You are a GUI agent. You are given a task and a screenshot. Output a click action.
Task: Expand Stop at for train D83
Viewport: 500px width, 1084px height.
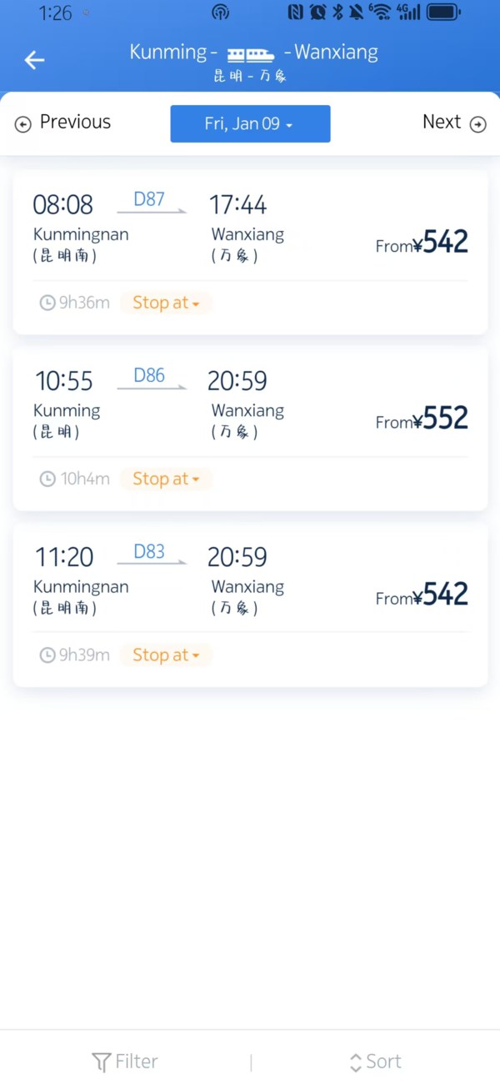[x=165, y=655]
